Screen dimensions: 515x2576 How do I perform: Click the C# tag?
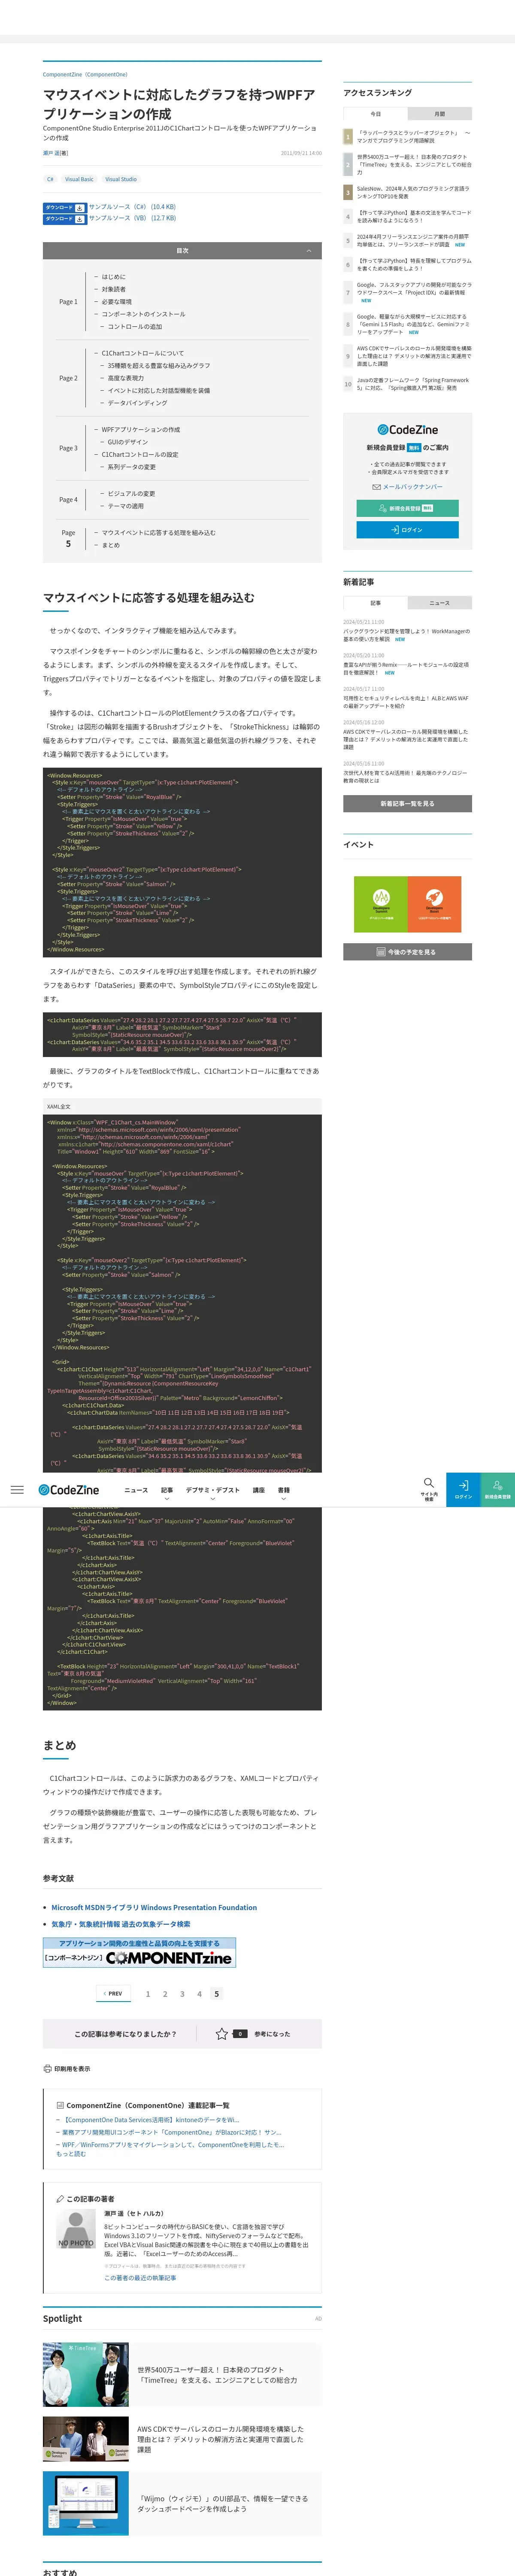point(50,179)
